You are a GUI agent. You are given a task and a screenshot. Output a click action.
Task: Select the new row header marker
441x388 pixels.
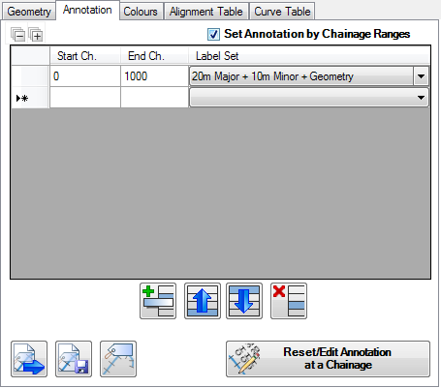(30, 98)
